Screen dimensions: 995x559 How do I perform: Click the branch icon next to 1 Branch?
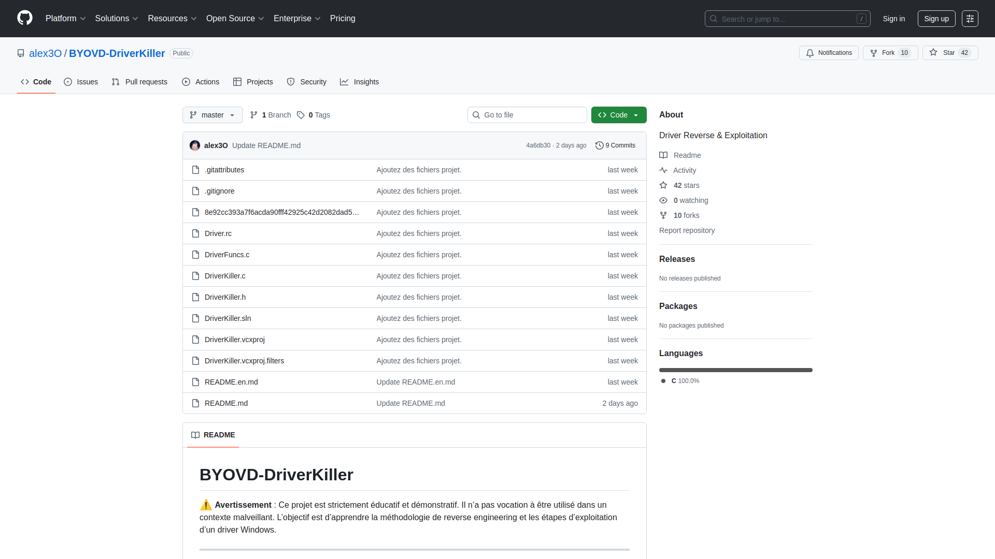pyautogui.click(x=254, y=115)
